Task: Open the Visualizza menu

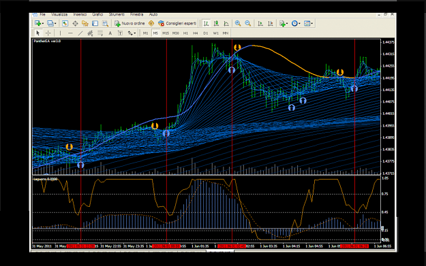Action: (59, 15)
